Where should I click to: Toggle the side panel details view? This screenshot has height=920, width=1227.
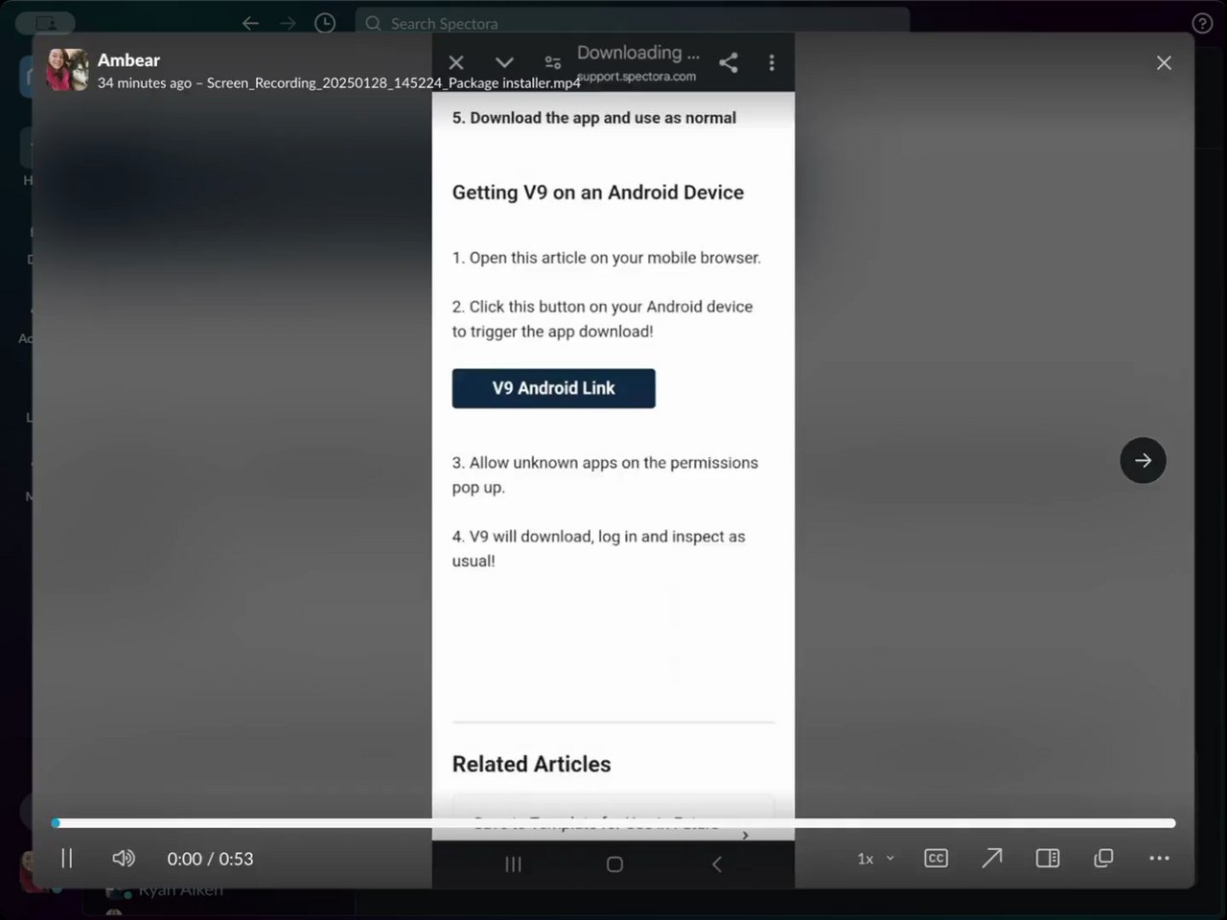click(x=1048, y=858)
